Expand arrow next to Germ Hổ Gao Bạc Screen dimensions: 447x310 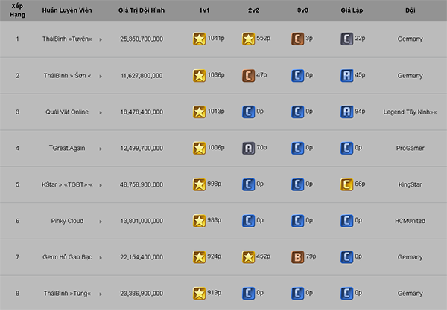pos(101,258)
